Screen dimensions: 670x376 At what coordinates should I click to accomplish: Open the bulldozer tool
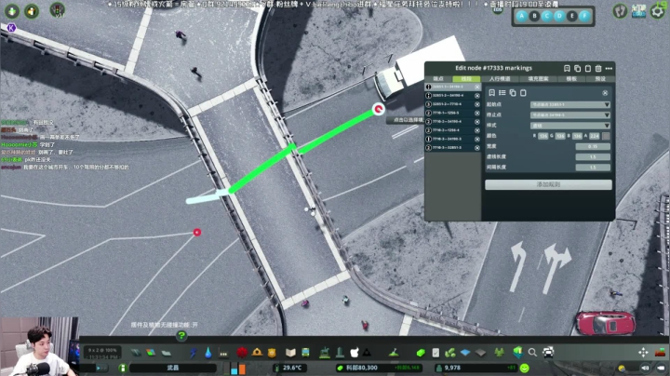pos(660,353)
